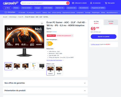121x97 pixels.
Task: Select first selected monitor thumbnail
Action: click(x=8, y=66)
